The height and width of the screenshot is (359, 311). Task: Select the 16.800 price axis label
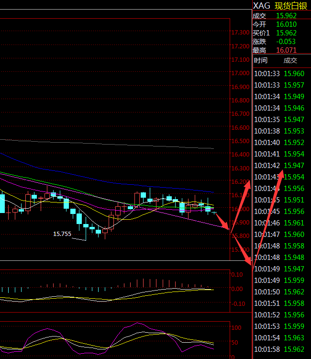pos(240,101)
